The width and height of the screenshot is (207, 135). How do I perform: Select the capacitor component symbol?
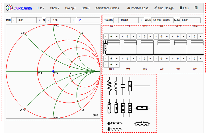coord(123,86)
